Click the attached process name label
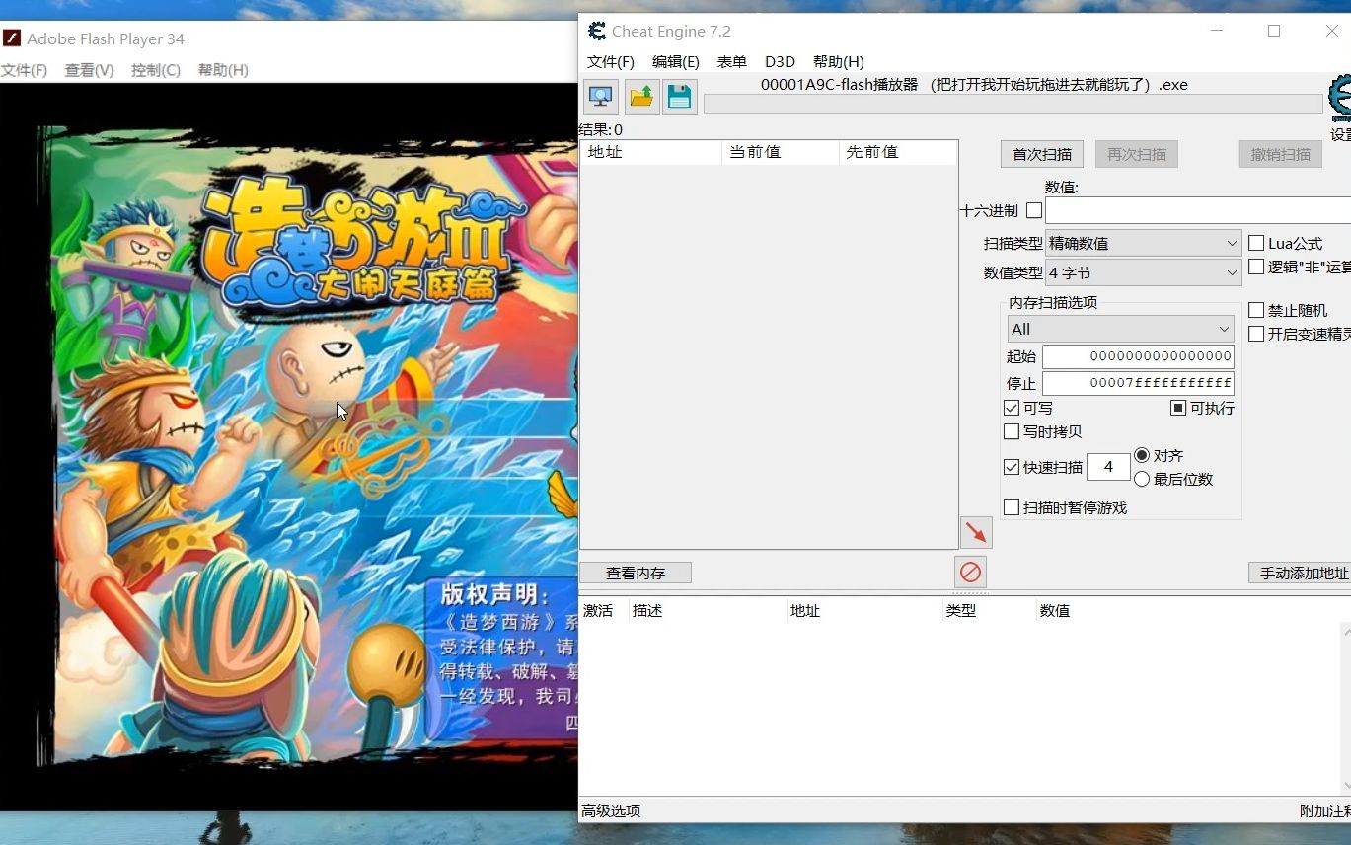The width and height of the screenshot is (1351, 845). (974, 85)
